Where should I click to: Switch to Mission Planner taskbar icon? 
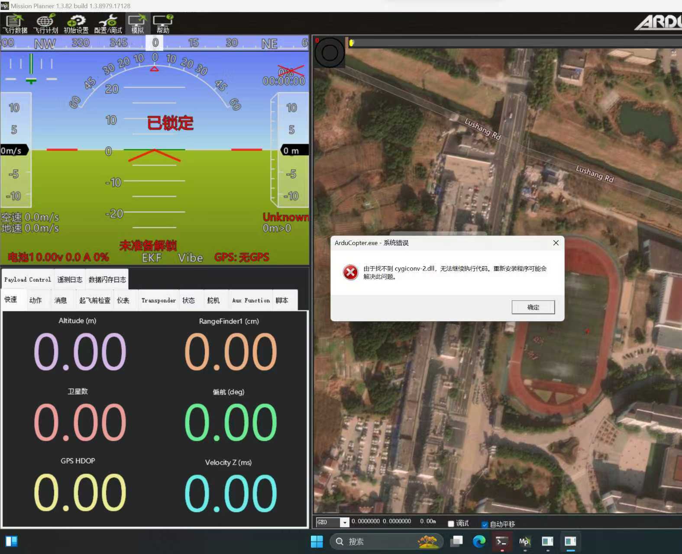point(524,541)
